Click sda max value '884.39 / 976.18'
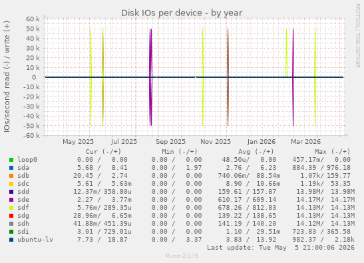 (321, 168)
